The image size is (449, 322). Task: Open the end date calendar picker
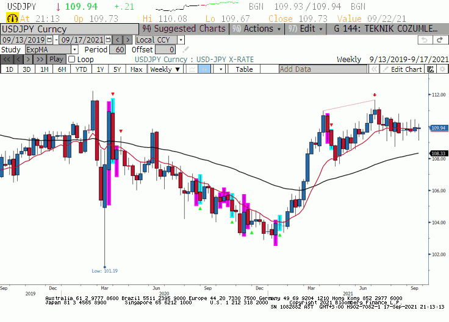(108, 40)
